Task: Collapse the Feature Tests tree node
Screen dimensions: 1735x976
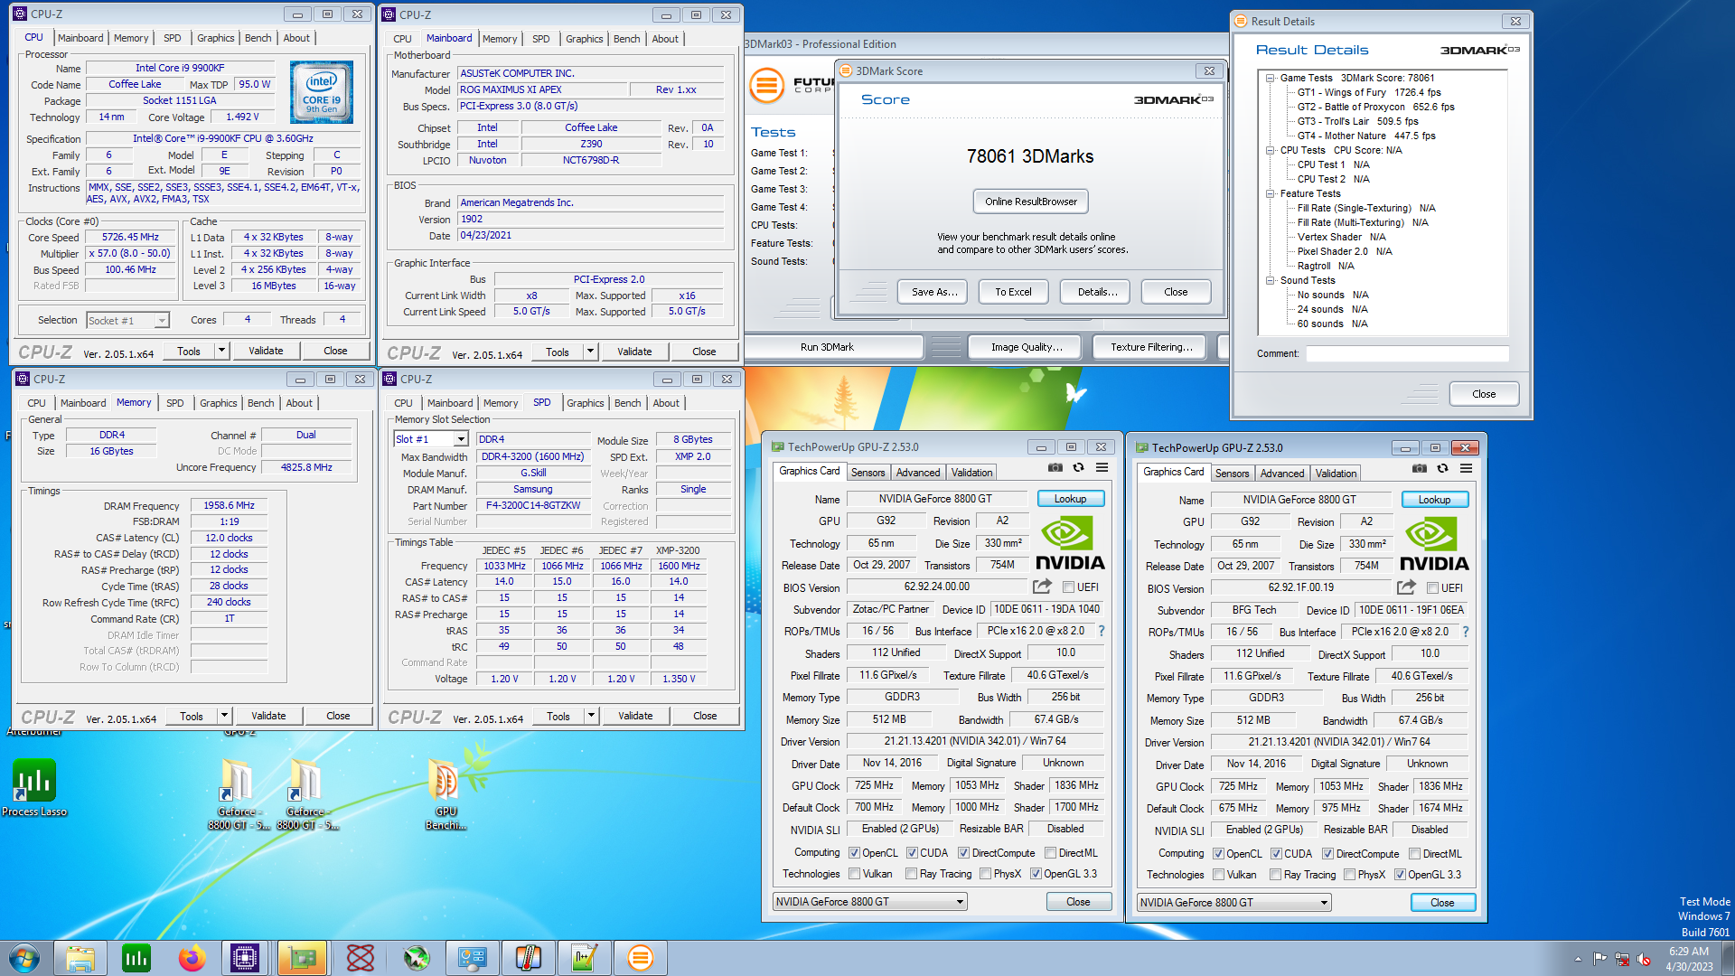Action: (1270, 194)
